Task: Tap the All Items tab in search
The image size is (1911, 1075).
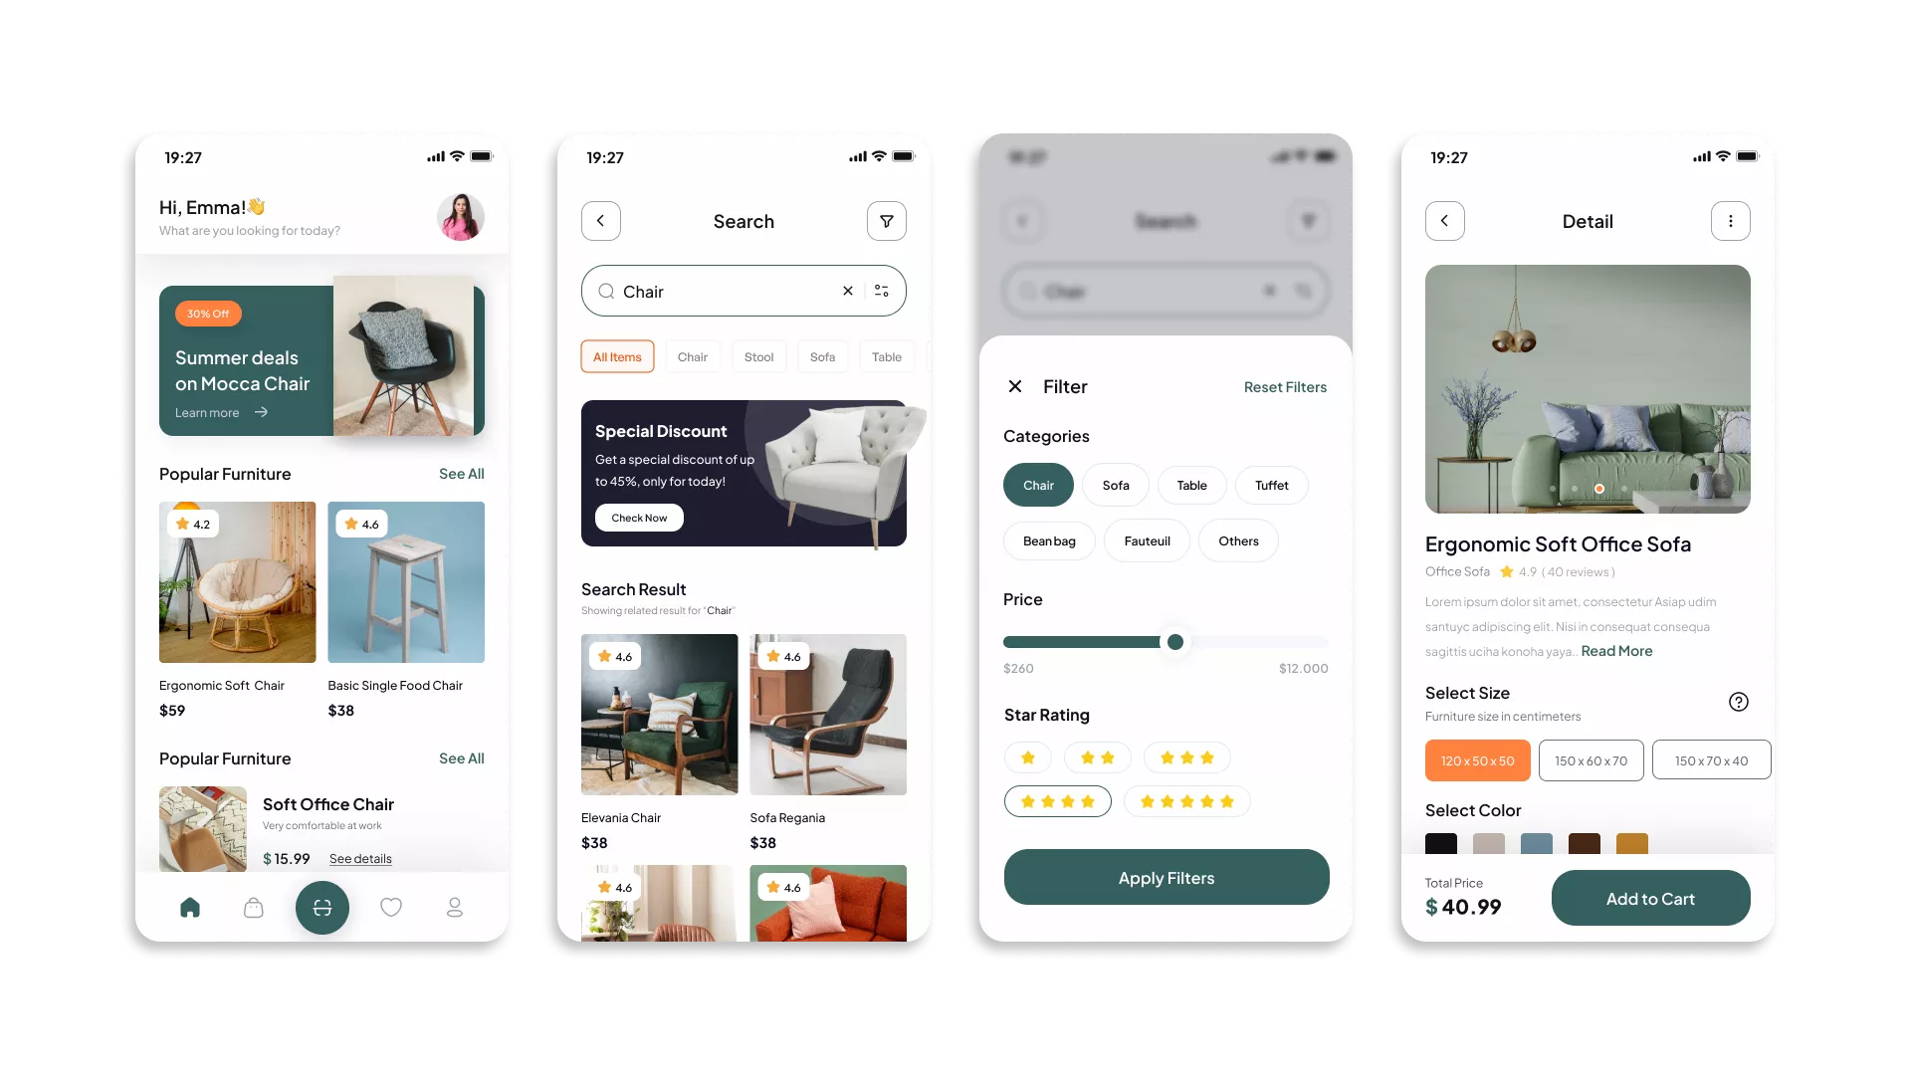Action: [x=617, y=355]
